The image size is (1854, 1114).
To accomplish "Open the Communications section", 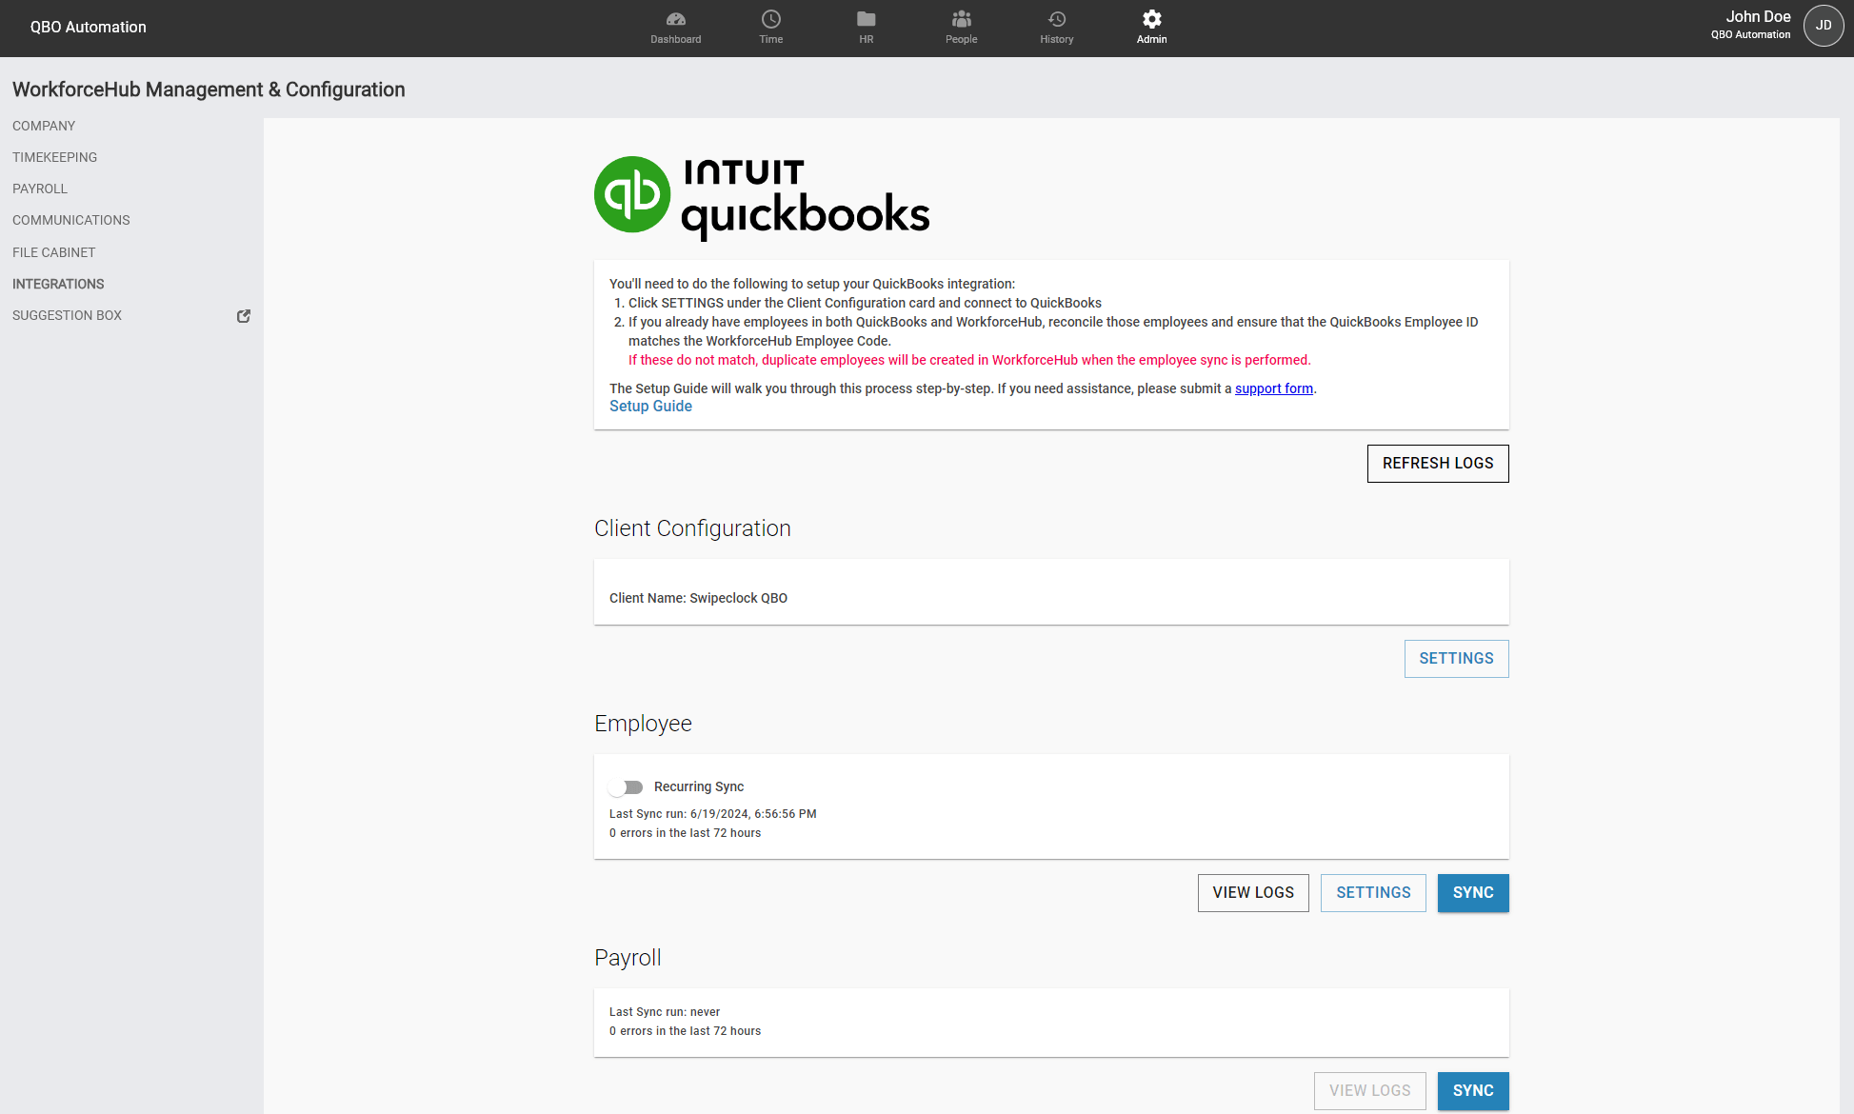I will coord(70,220).
